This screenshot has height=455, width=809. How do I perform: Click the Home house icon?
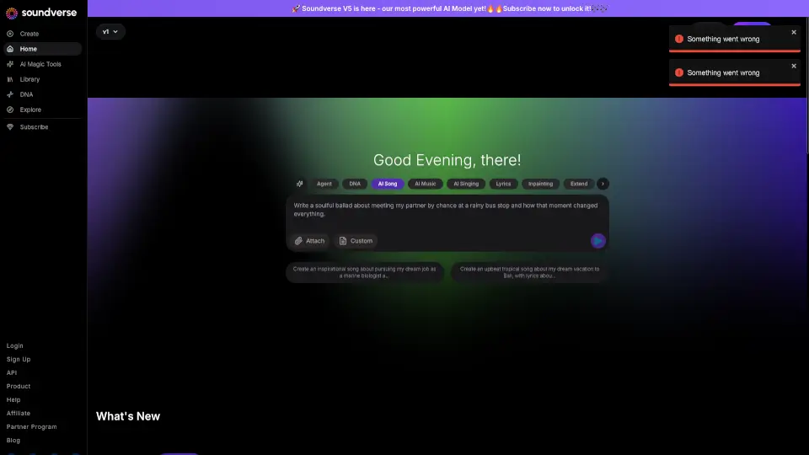[10, 49]
